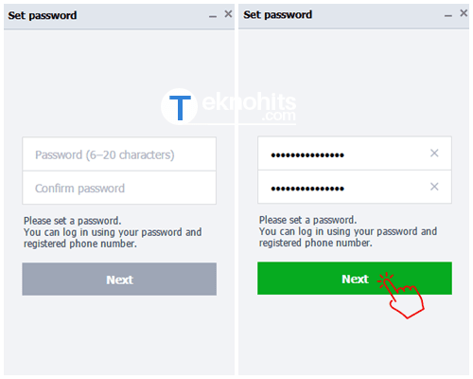Focus the empty Confirm password field
This screenshot has height=379, width=473.
pyautogui.click(x=119, y=188)
